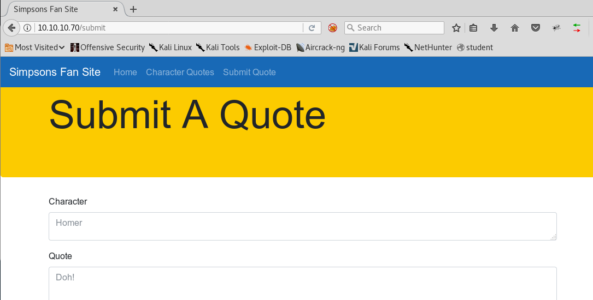Open the Exploit-DB bookmark
This screenshot has width=593, height=300.
267,47
